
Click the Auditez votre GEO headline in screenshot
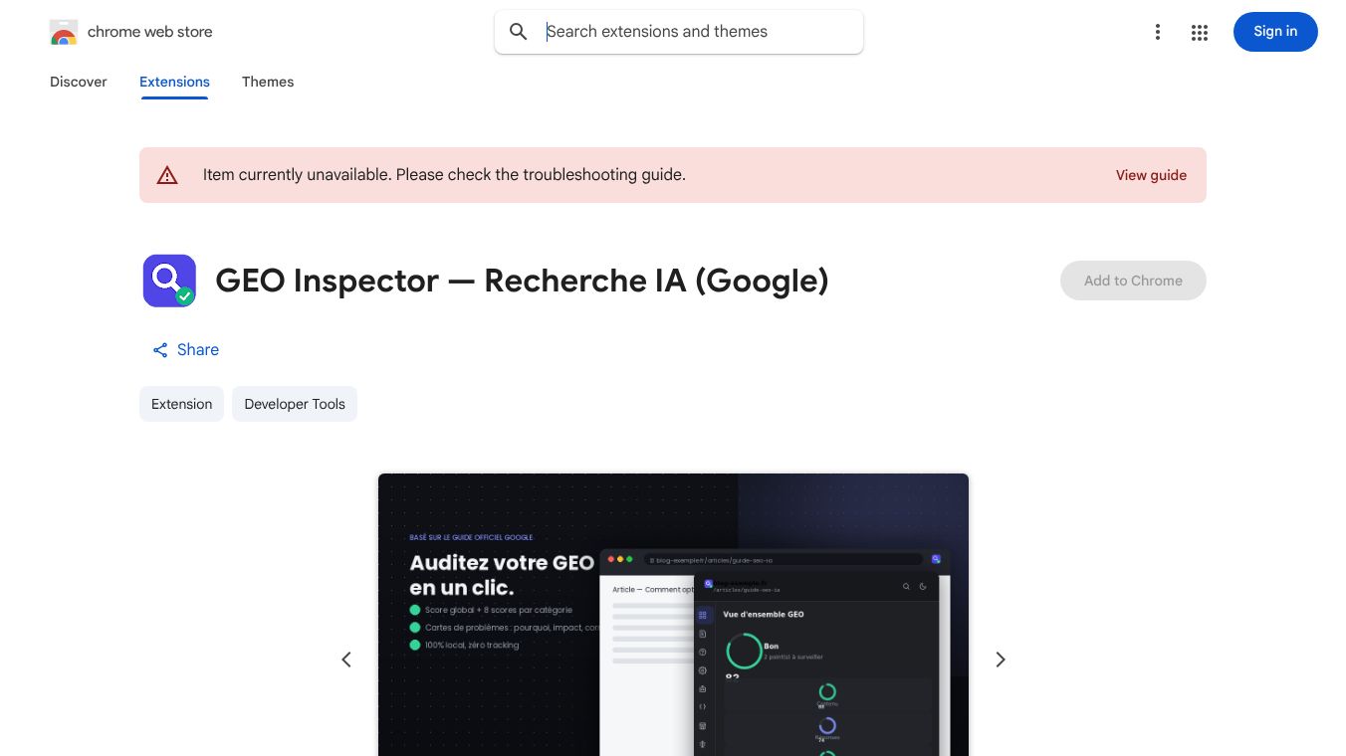tap(502, 575)
